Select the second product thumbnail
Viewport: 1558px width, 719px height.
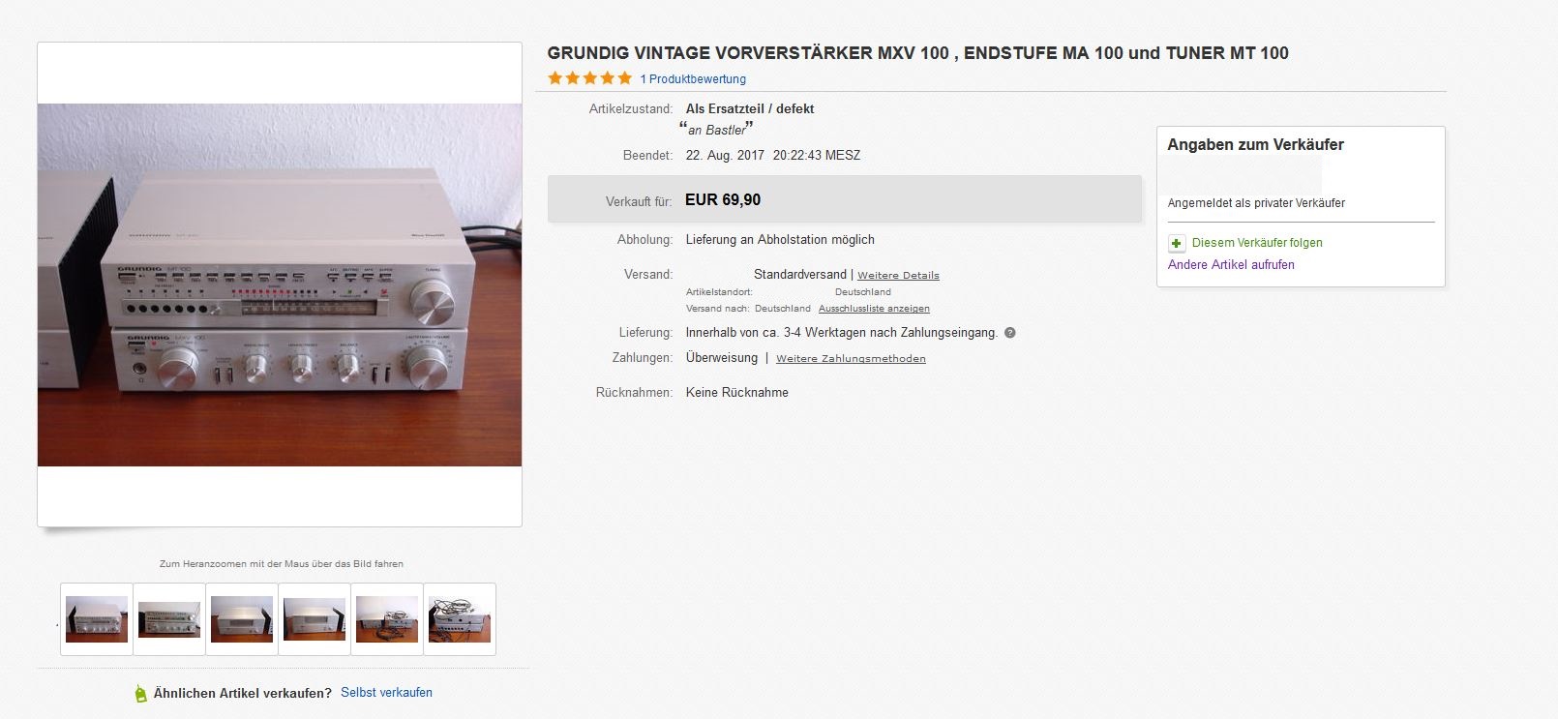(169, 619)
